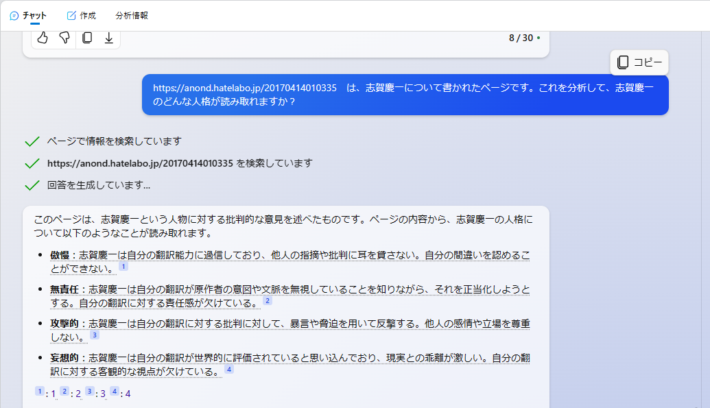Click '回答を生成しています...' status line
This screenshot has height=408, width=710.
tap(99, 185)
